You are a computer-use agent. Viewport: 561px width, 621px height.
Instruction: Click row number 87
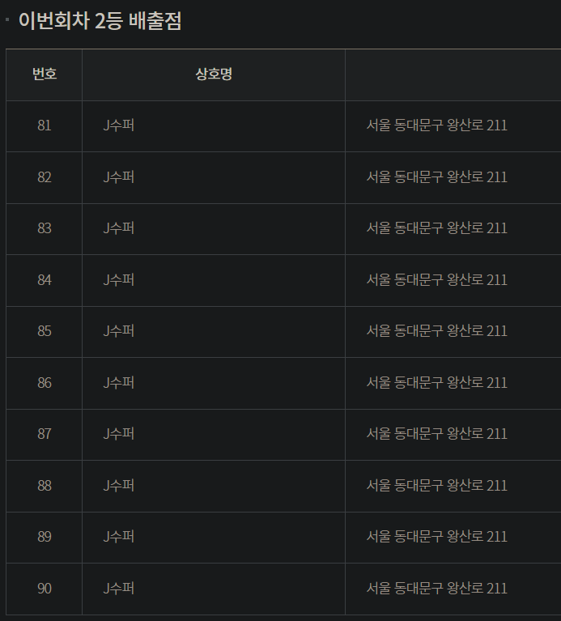44,434
